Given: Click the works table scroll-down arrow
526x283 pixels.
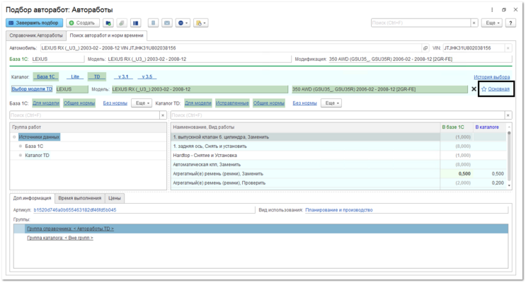Looking at the screenshot, I should pos(509,185).
